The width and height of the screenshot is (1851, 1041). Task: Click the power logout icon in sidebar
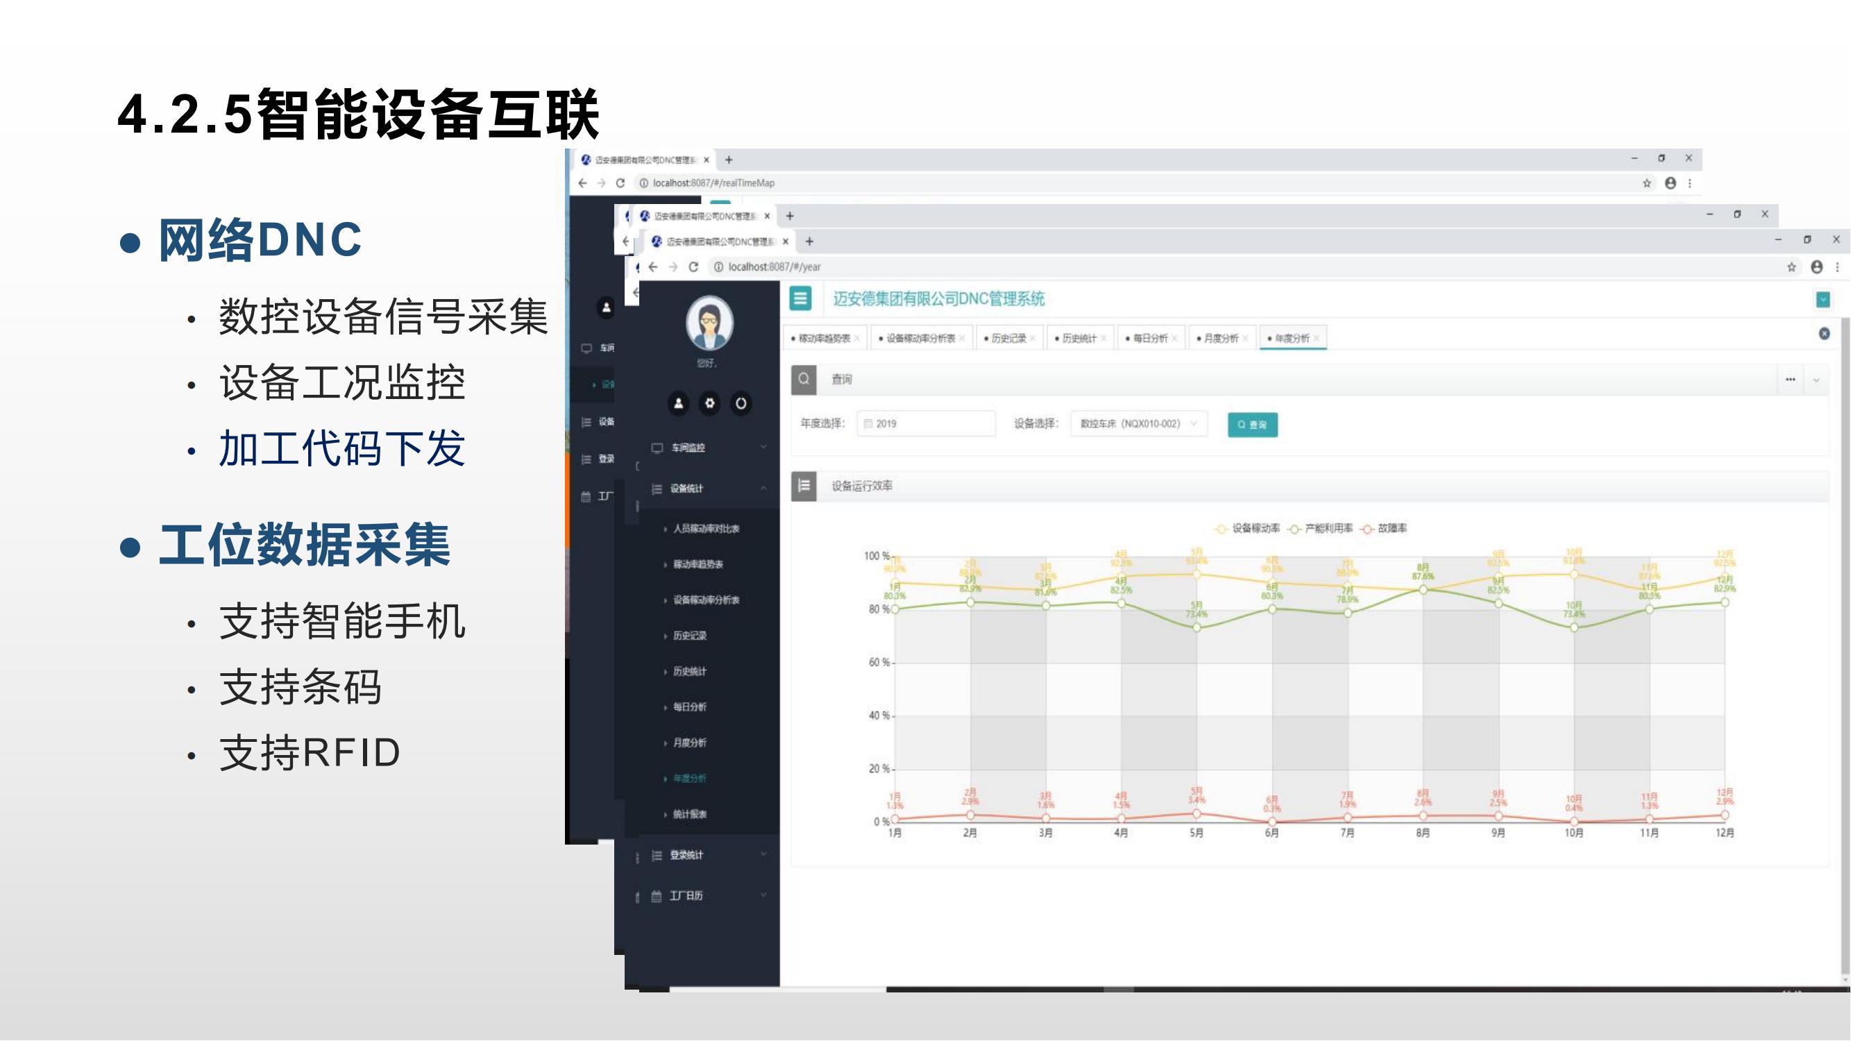[741, 403]
